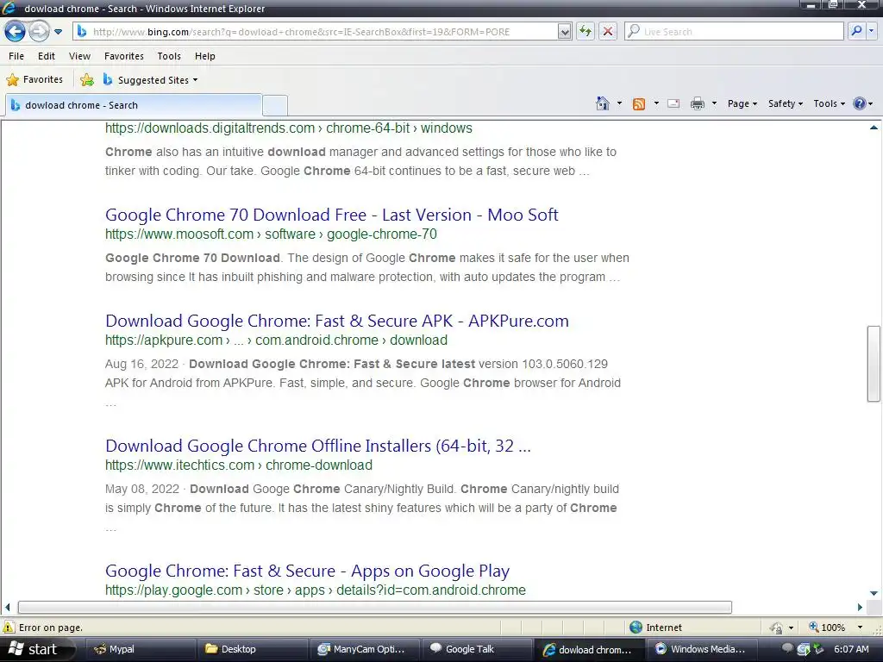Screen dimensions: 883x662
Task: Click the play.google.com URL text
Action: click(x=316, y=590)
